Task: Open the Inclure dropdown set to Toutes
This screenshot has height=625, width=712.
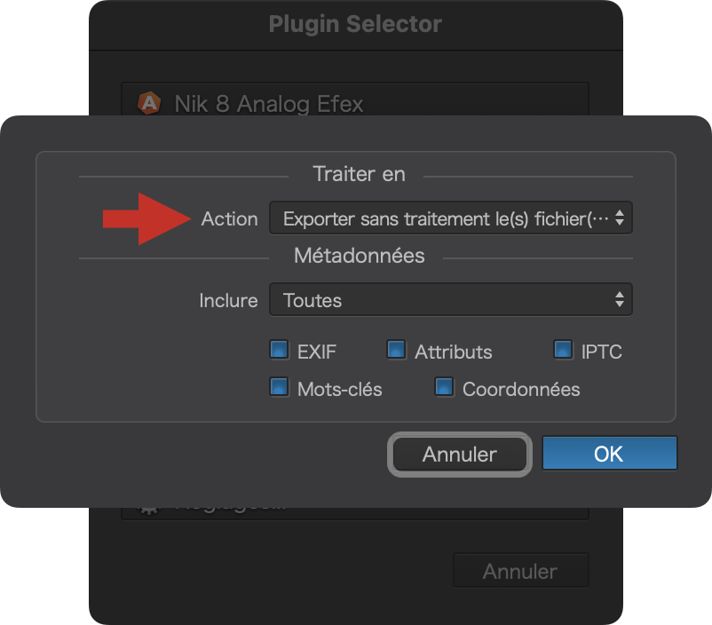Action: pos(450,300)
